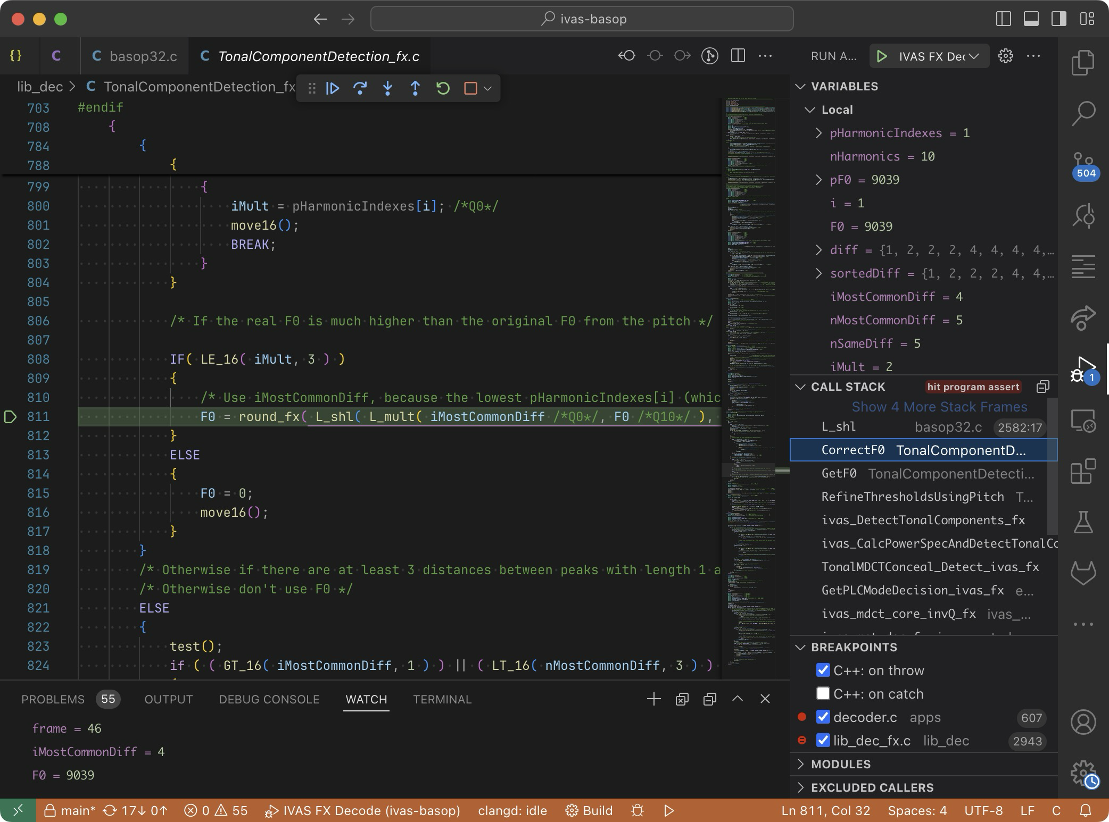
Task: Click the Step Into debug arrow
Action: tap(388, 88)
